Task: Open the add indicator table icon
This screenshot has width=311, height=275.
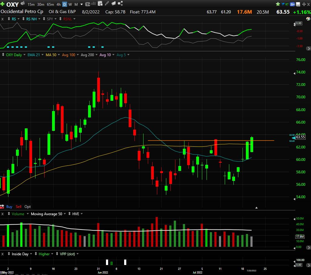Action: click(x=100, y=3)
